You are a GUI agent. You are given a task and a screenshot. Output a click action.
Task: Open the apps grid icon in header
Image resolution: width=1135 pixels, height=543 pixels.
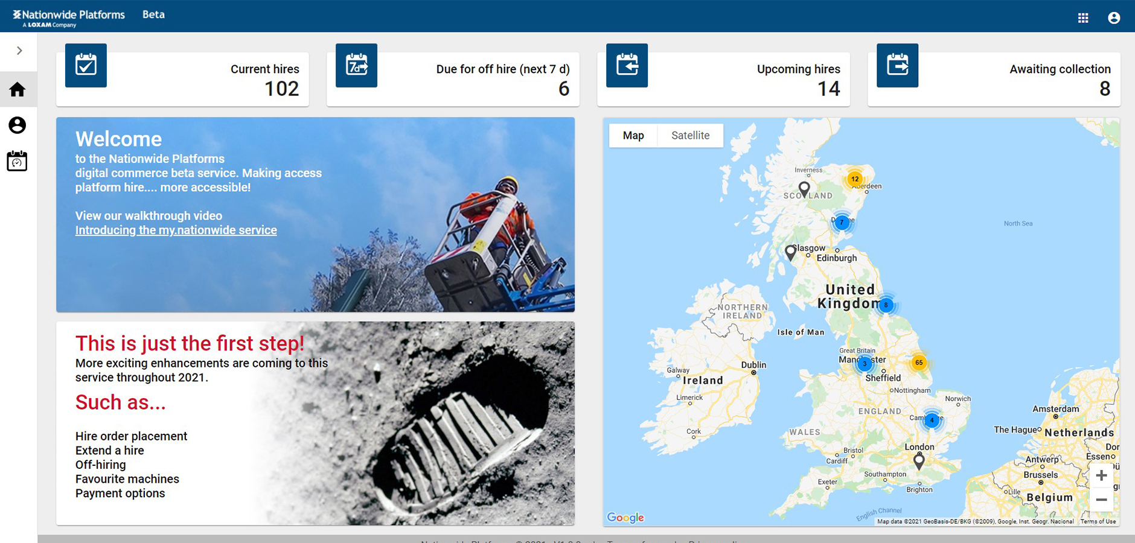(x=1083, y=18)
